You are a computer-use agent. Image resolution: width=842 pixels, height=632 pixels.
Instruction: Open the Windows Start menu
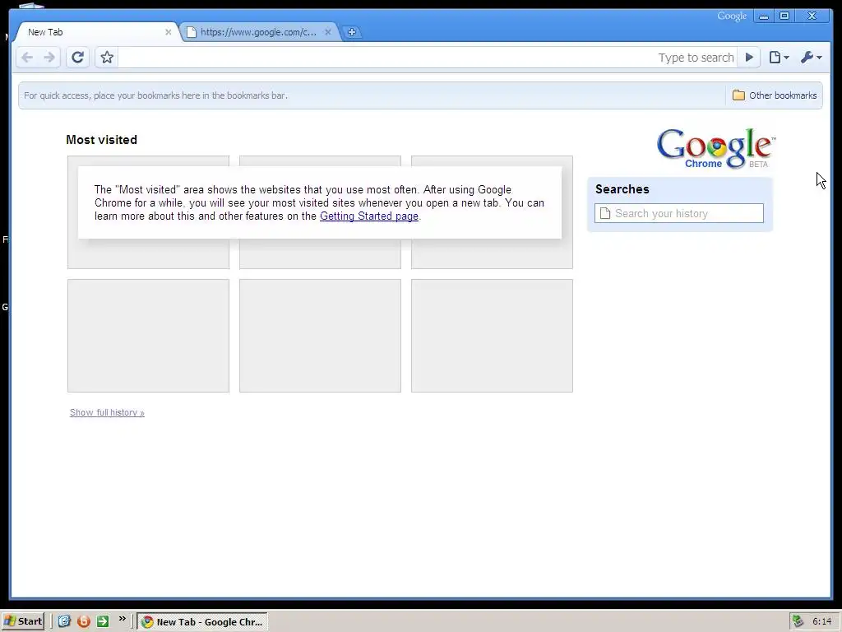(23, 621)
